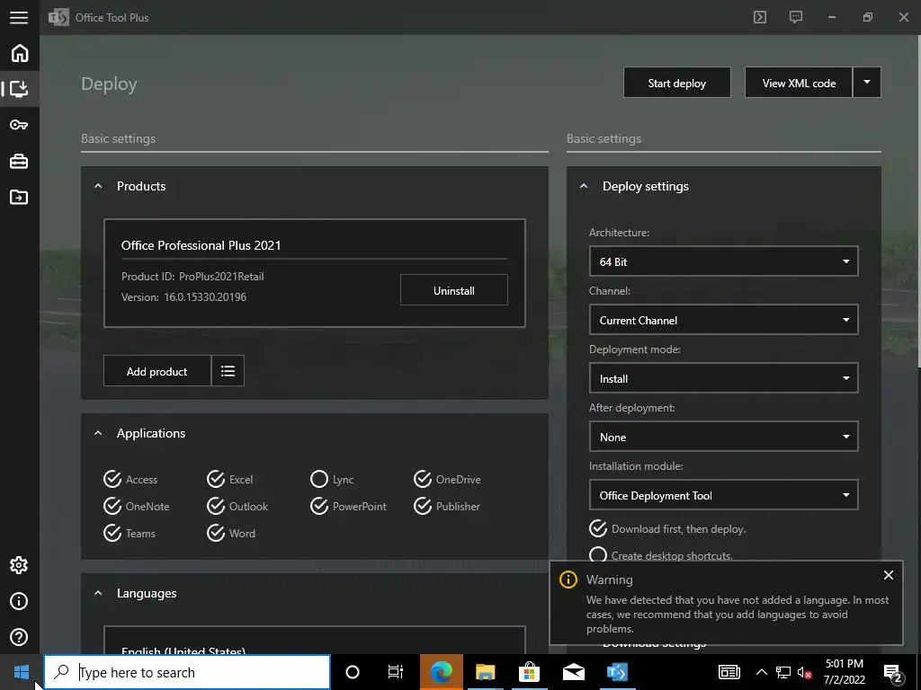The width and height of the screenshot is (921, 690).
Task: Open Mail app from taskbar
Action: pyautogui.click(x=573, y=672)
